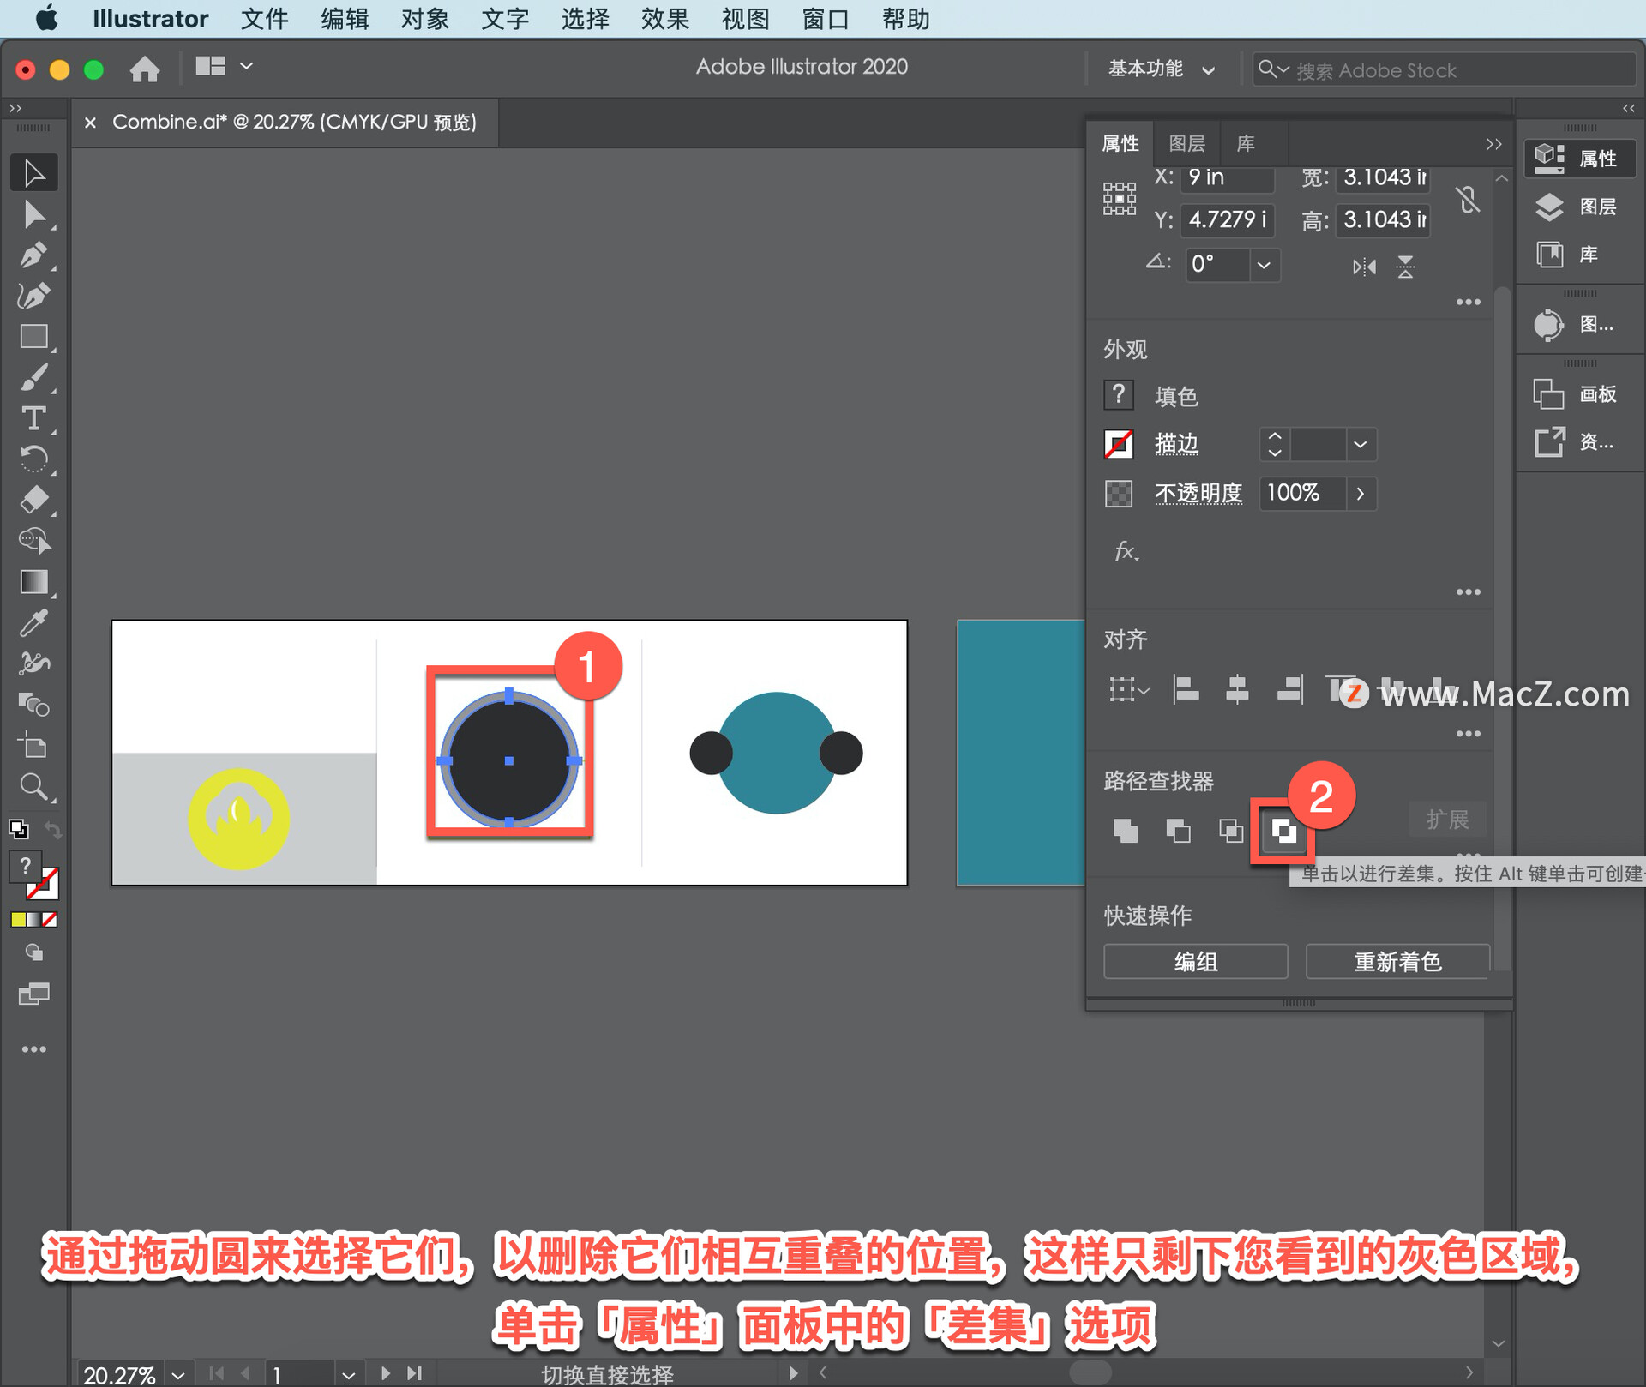
Task: Toggle constrain width and height proportions
Action: pos(1468,200)
